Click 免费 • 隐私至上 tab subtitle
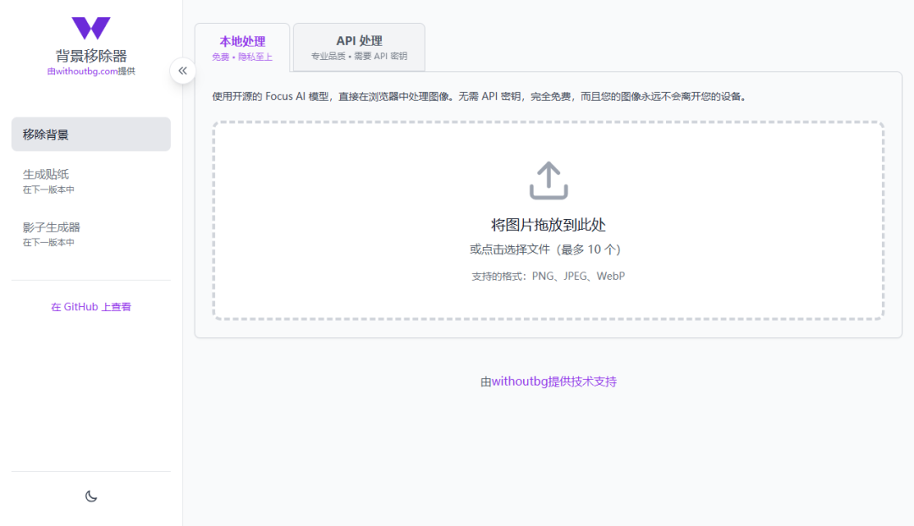The height and width of the screenshot is (526, 914). [x=243, y=58]
